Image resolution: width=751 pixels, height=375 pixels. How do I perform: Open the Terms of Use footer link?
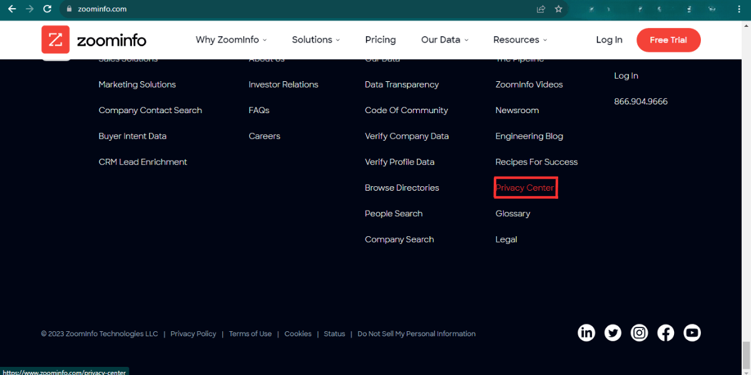click(x=250, y=334)
